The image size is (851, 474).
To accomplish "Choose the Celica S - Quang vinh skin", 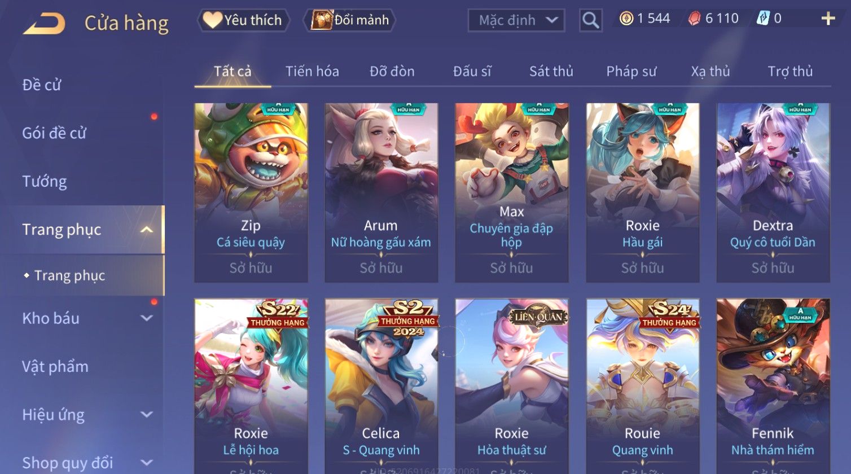I will point(381,386).
